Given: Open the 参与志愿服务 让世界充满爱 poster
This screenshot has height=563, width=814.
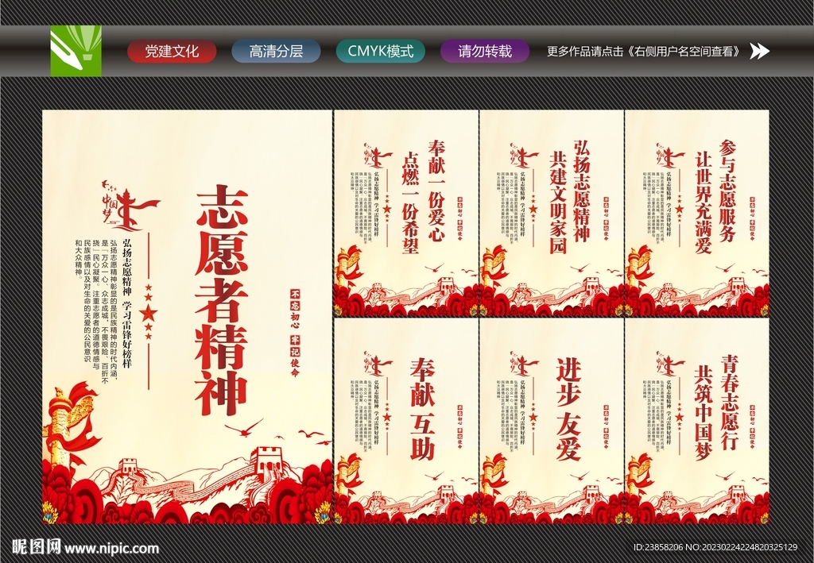Looking at the screenshot, I should (x=696, y=213).
